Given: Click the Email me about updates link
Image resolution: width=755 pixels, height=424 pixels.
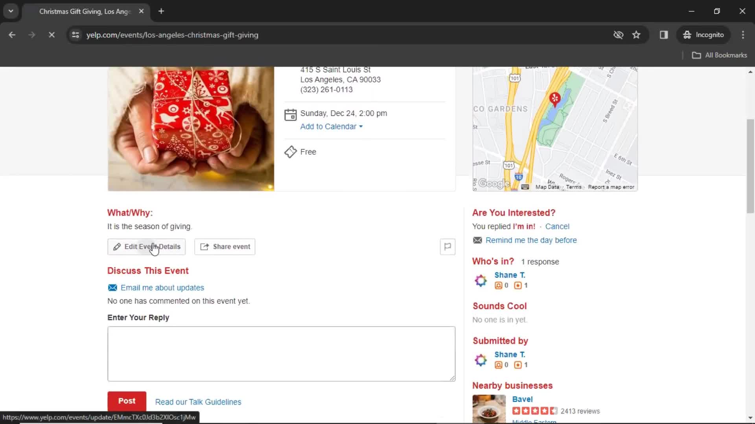Looking at the screenshot, I should click(x=162, y=287).
